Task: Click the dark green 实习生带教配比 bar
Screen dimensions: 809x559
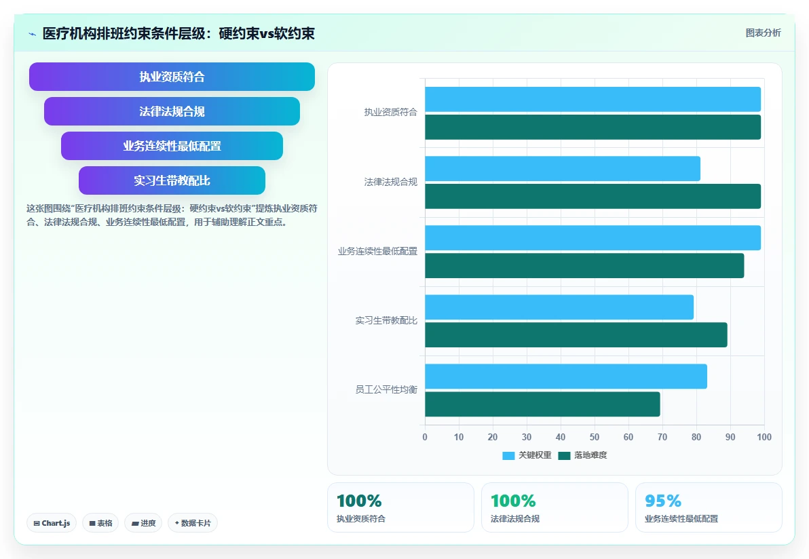Action: click(576, 335)
